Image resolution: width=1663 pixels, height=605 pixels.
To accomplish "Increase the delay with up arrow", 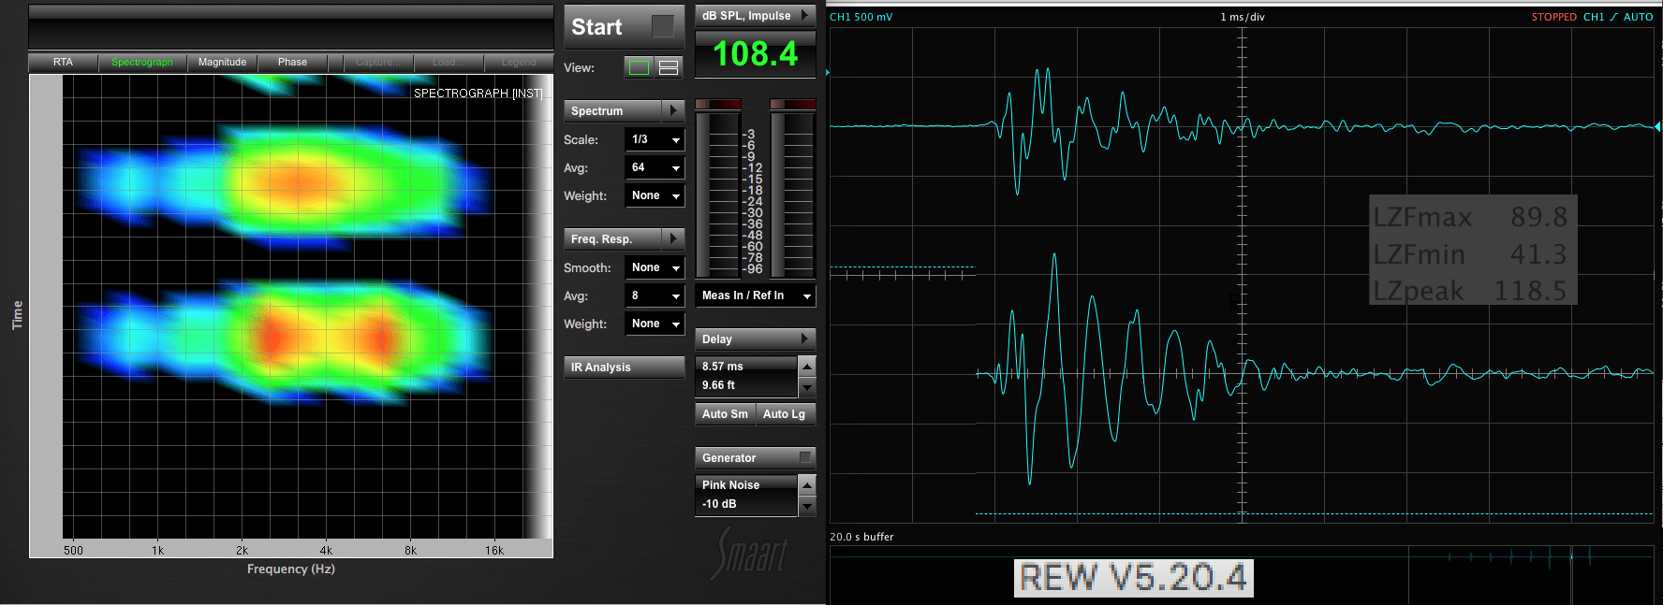I will click(807, 366).
